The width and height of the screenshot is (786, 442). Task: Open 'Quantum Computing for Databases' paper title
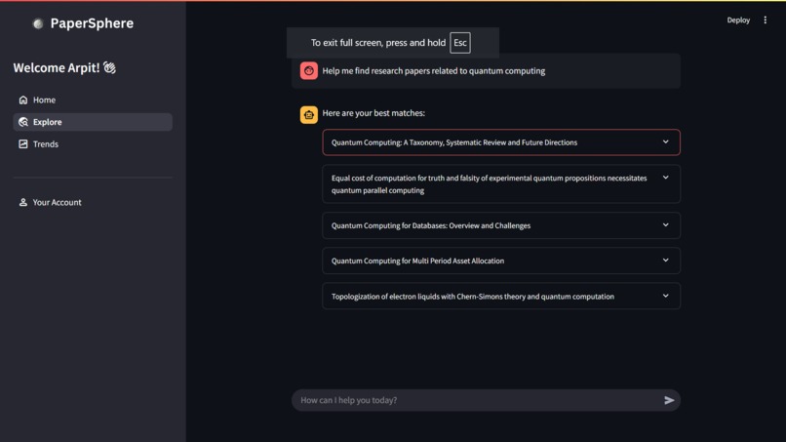[x=431, y=225]
